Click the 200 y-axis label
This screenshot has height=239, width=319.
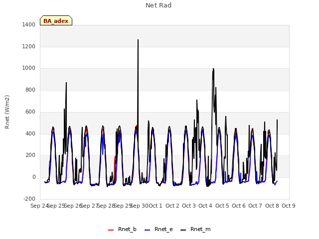tap(30, 155)
